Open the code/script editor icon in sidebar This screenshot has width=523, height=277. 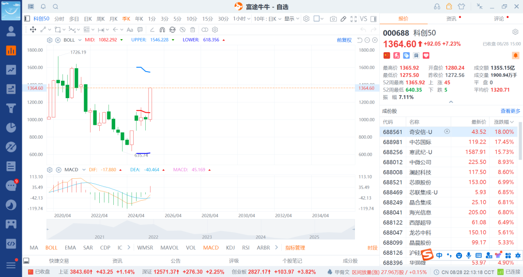tap(11, 243)
